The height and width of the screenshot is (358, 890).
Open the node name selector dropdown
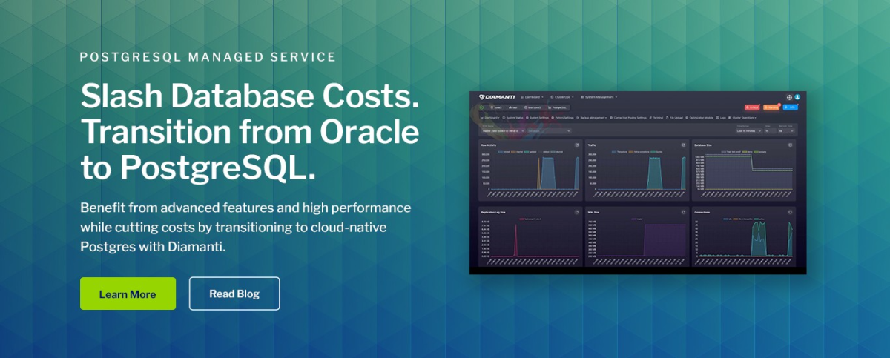tap(503, 131)
